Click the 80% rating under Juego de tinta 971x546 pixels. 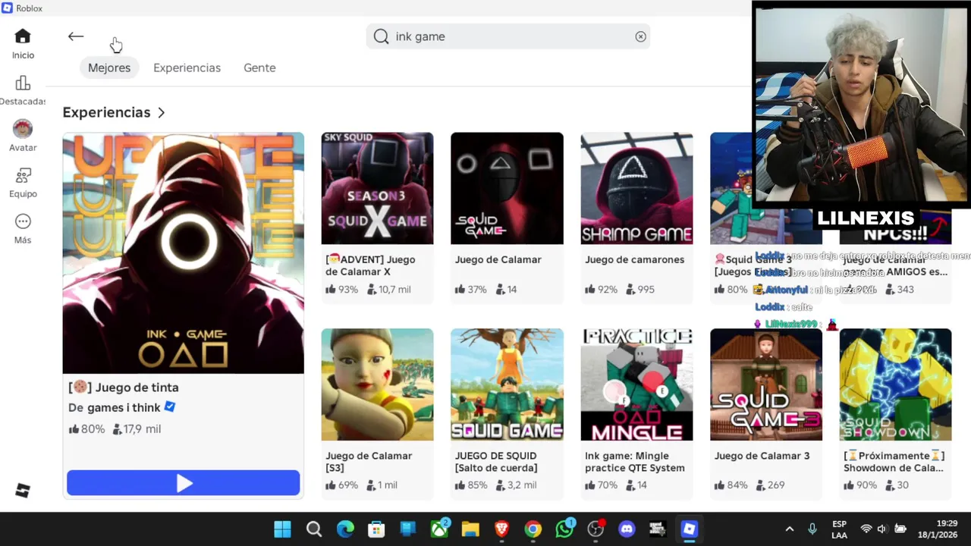pyautogui.click(x=86, y=429)
